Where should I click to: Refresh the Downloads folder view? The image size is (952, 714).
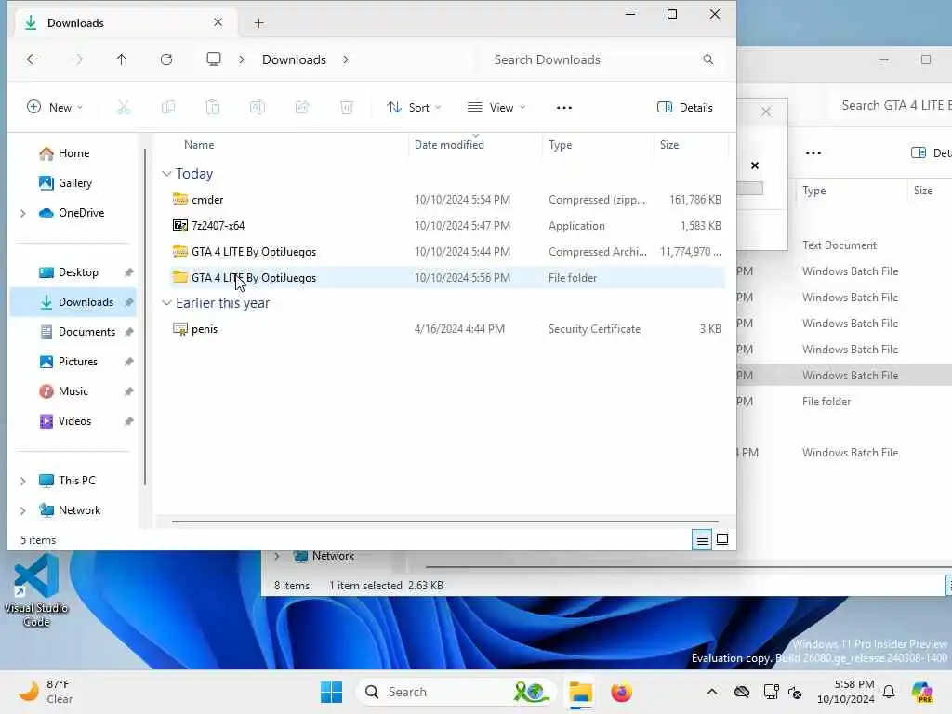pyautogui.click(x=166, y=59)
